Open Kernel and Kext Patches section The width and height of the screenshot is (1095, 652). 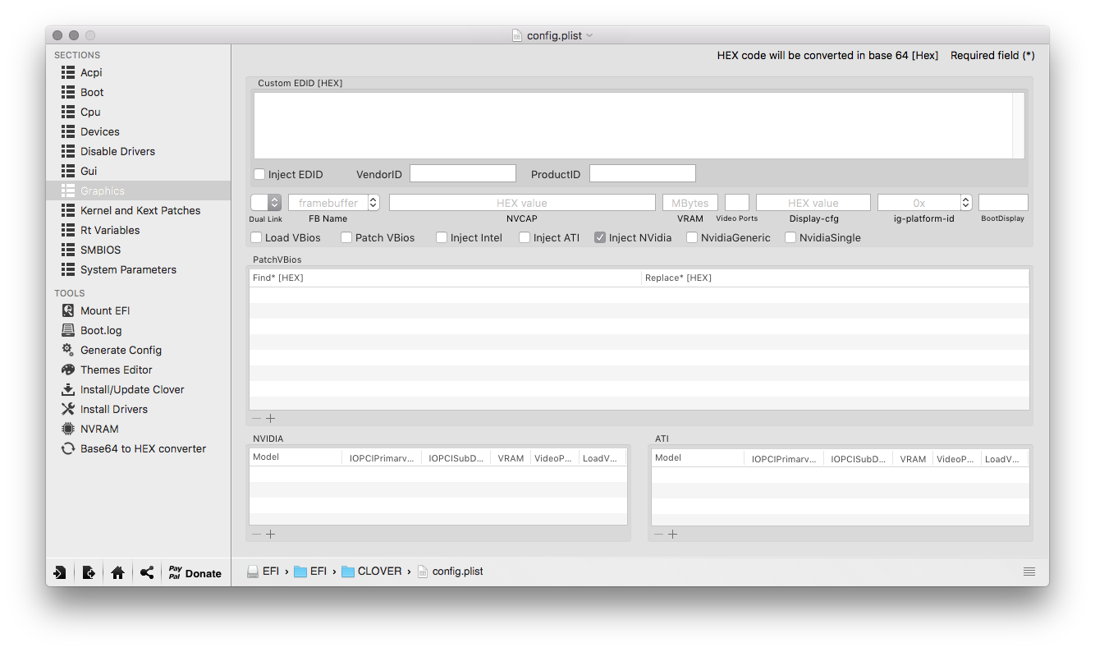[138, 210]
